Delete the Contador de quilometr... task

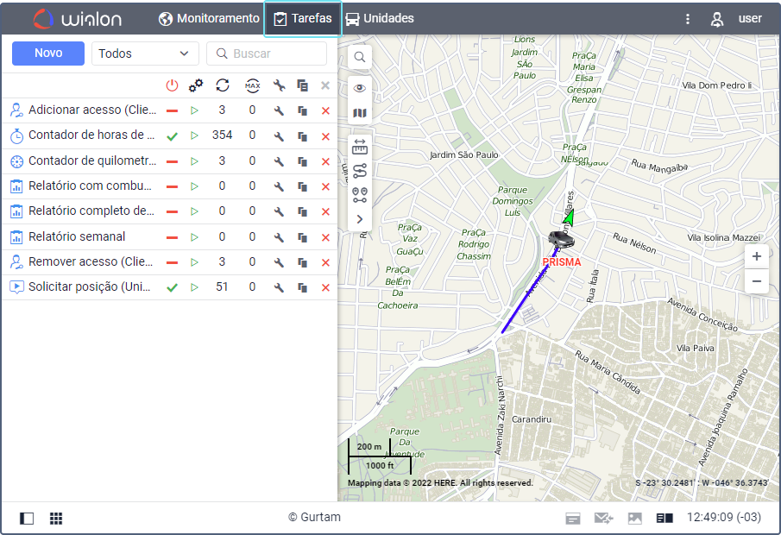click(x=325, y=161)
